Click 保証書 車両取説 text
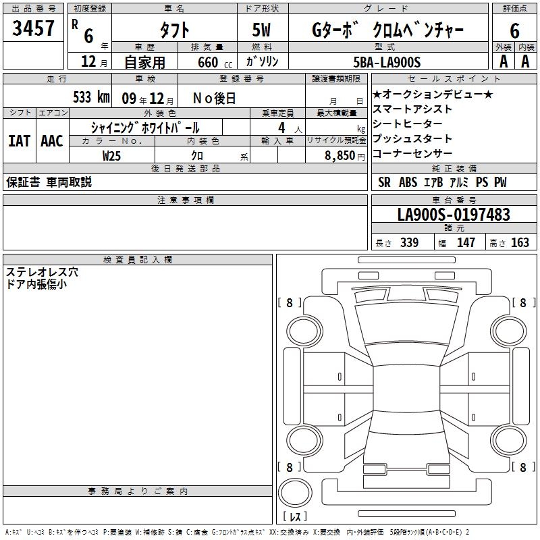 coord(49,182)
